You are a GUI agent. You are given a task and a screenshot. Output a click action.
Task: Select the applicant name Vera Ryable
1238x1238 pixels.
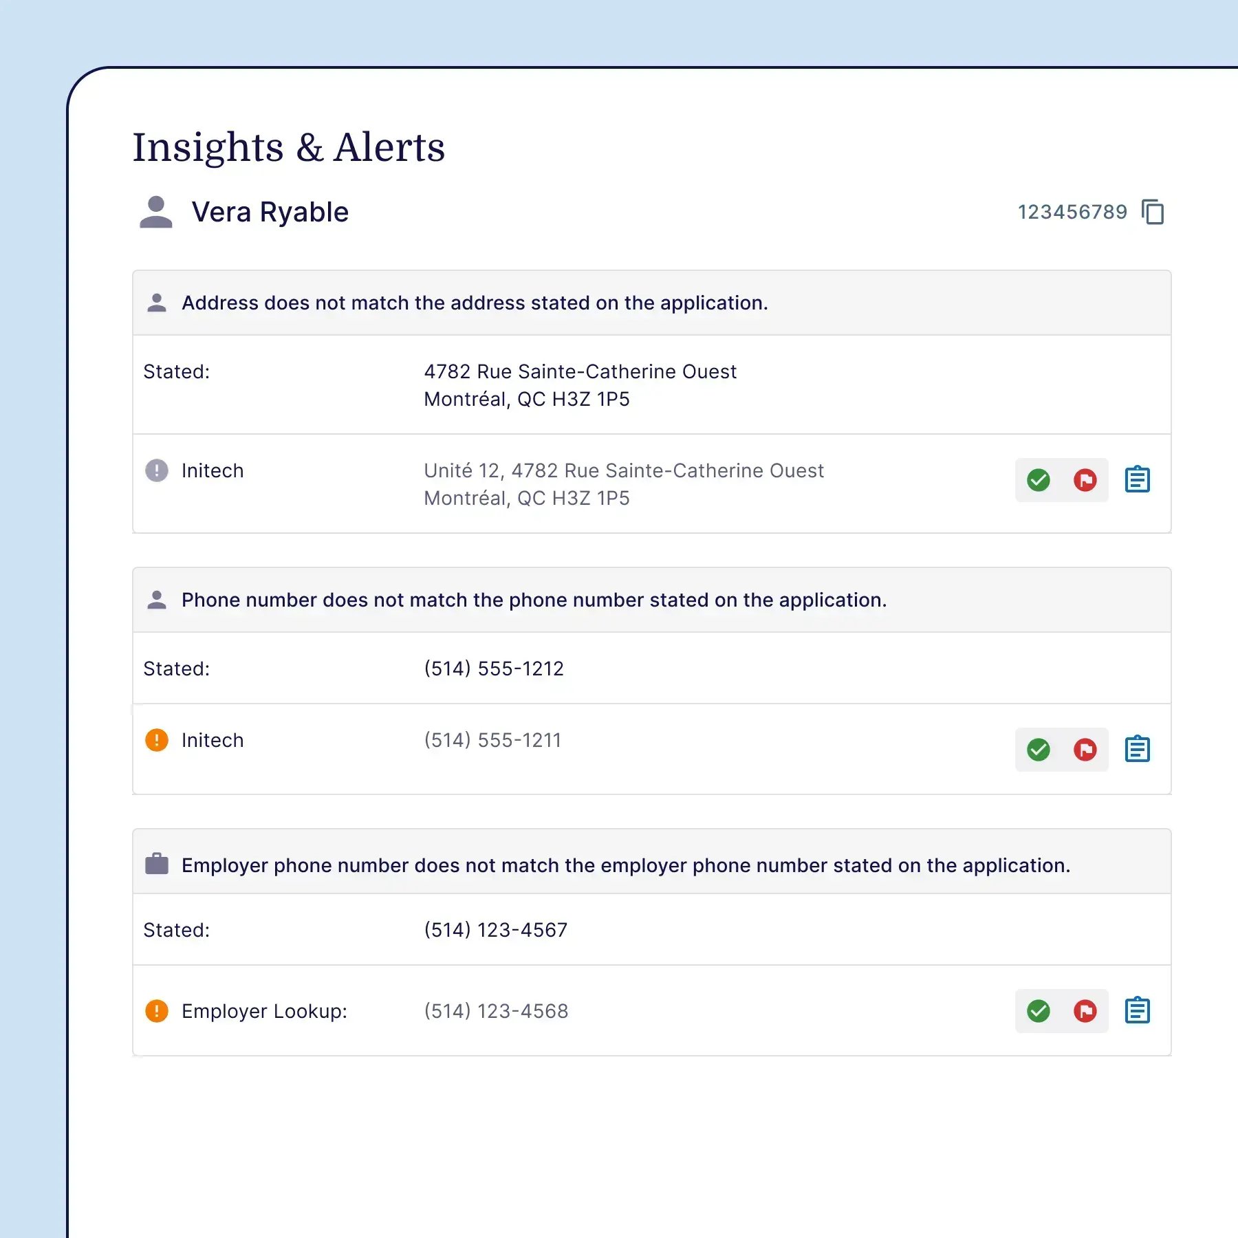point(270,212)
